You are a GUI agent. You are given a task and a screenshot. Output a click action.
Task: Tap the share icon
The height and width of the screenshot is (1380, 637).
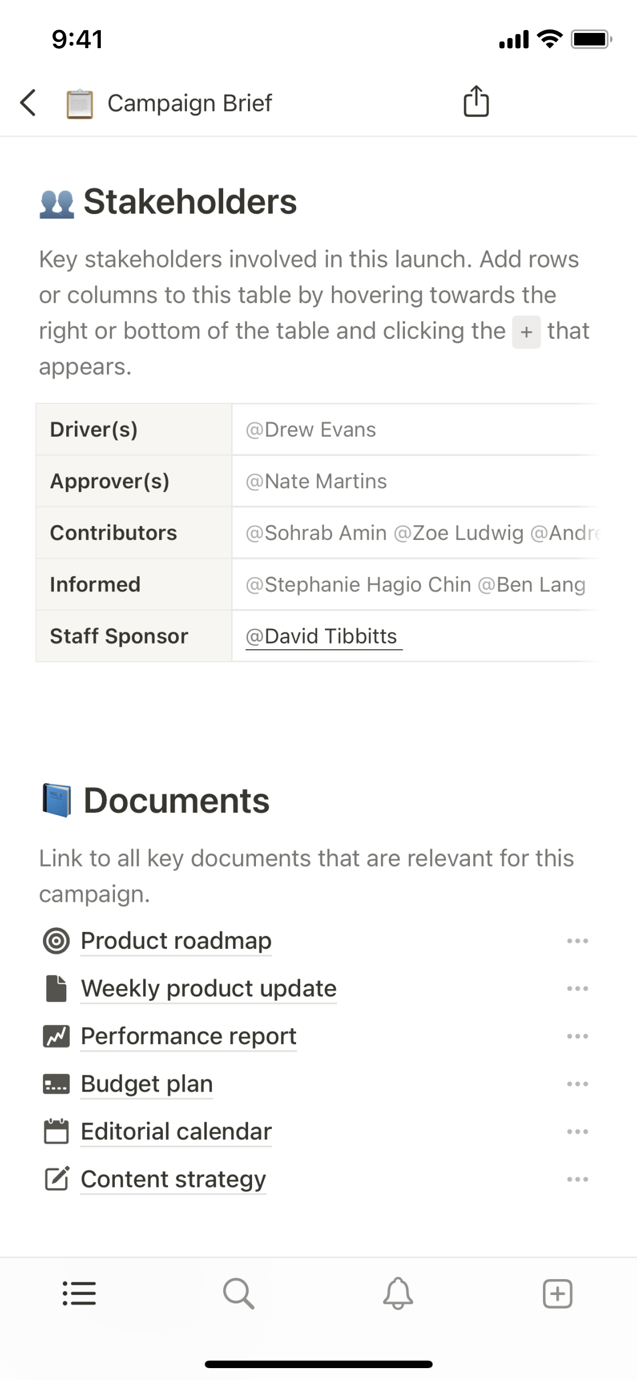pos(476,102)
